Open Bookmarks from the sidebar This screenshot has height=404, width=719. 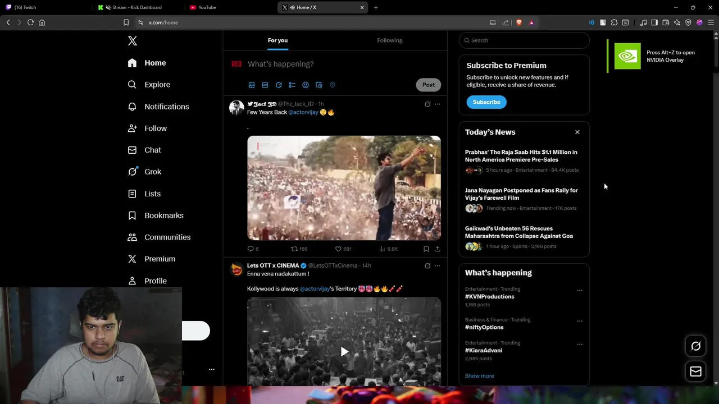coord(156,215)
